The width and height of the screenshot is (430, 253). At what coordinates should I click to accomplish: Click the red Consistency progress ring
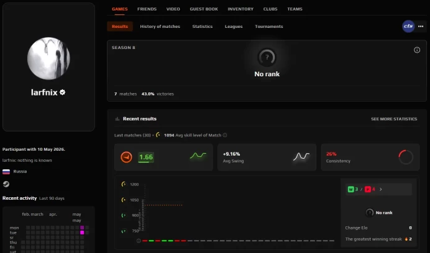(x=406, y=157)
